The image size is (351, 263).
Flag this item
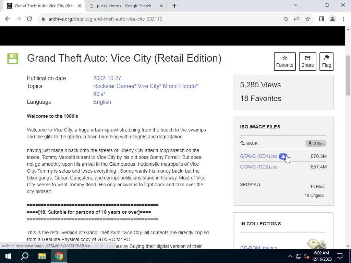pyautogui.click(x=326, y=62)
